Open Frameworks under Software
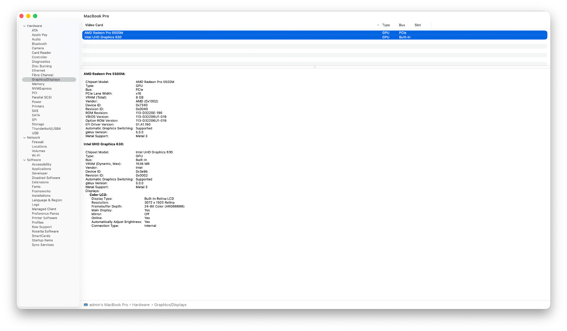Image resolution: width=567 pixels, height=331 pixels. (41, 191)
